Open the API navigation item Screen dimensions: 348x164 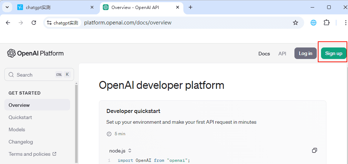point(282,54)
